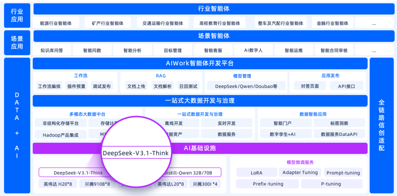
Task: Click the 数据智能应用 section title
Action: (x=313, y=114)
